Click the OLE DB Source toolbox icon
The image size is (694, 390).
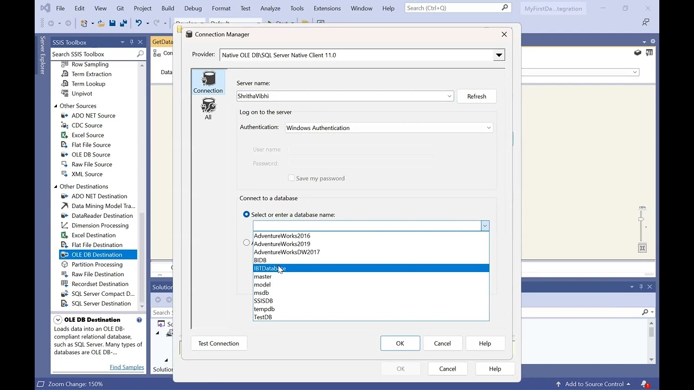[65, 155]
